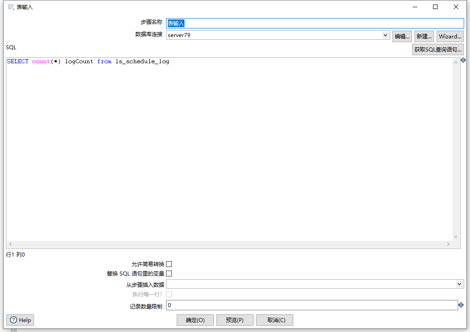Enable the 允许简易转换 checkbox
The height and width of the screenshot is (332, 470).
(x=169, y=264)
